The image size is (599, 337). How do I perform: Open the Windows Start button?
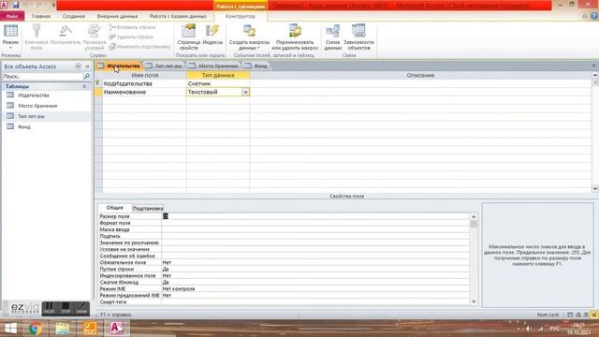pos(10,329)
